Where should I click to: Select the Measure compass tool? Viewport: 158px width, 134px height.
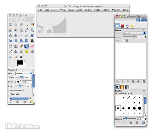coord(10,35)
